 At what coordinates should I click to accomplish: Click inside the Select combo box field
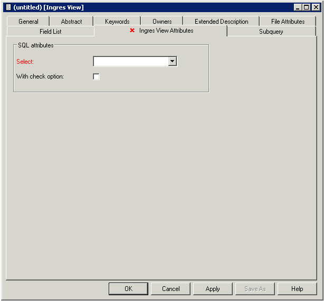(130, 62)
